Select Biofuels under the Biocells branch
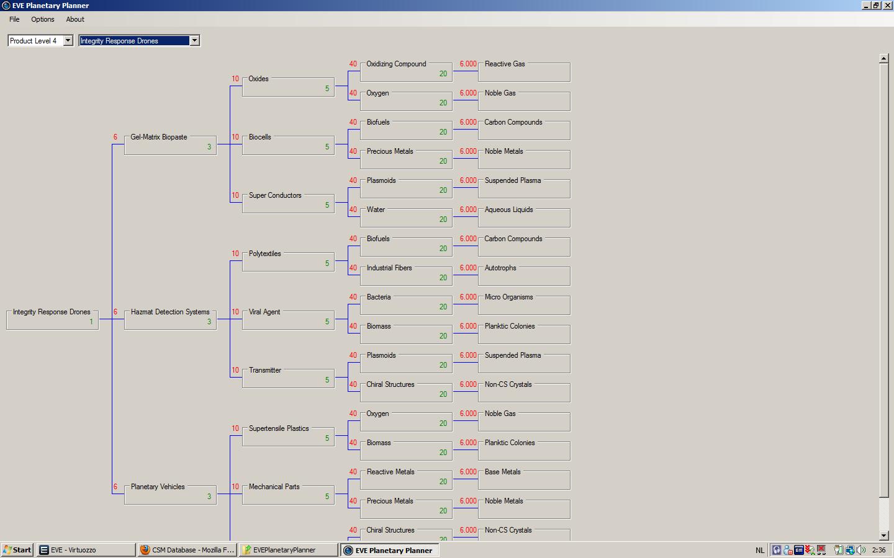This screenshot has width=894, height=558. 406,129
